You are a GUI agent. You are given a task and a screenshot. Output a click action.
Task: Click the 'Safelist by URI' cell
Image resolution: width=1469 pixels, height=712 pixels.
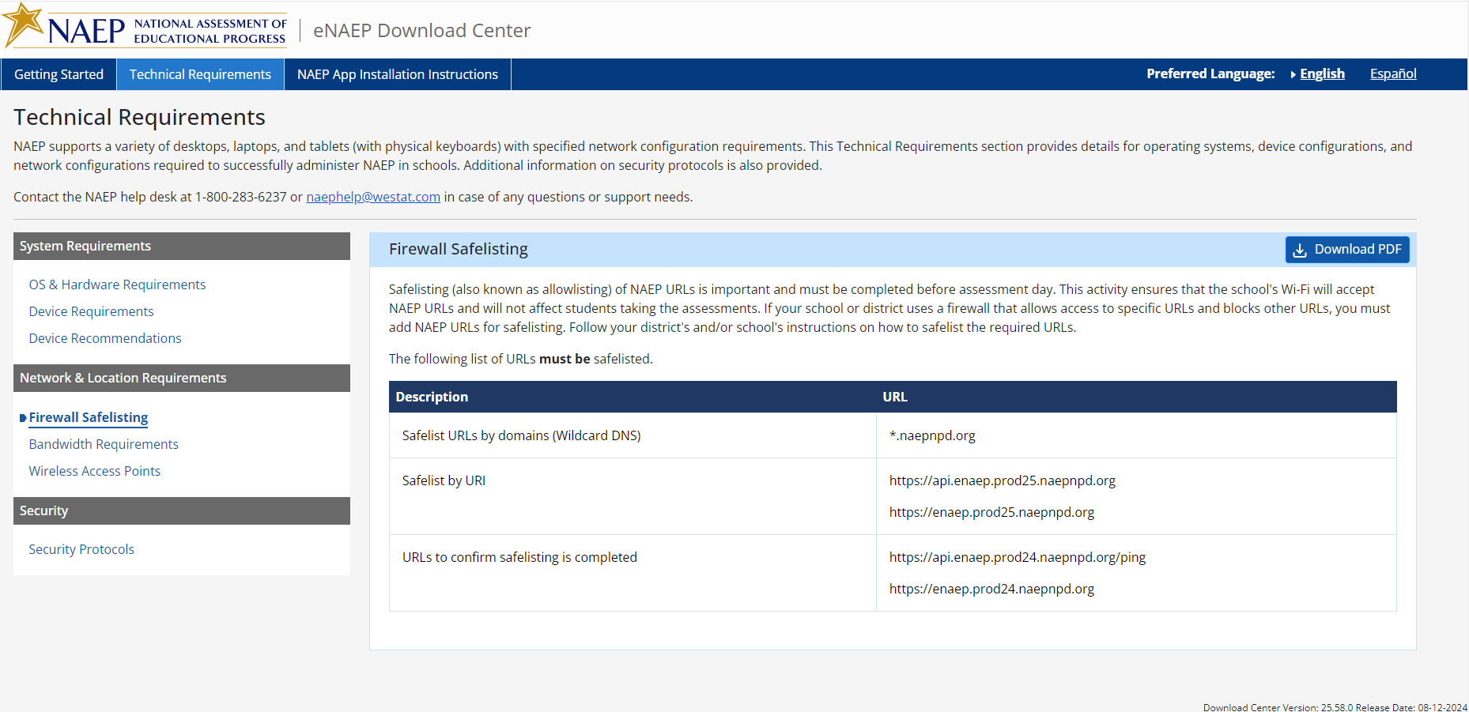coord(633,496)
